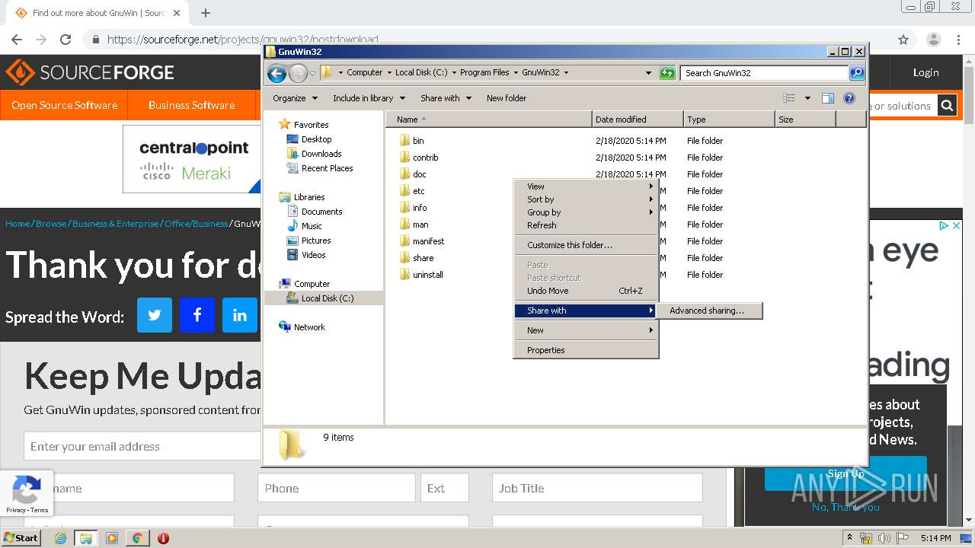Select Desktop in the Favorites pane

pos(316,139)
